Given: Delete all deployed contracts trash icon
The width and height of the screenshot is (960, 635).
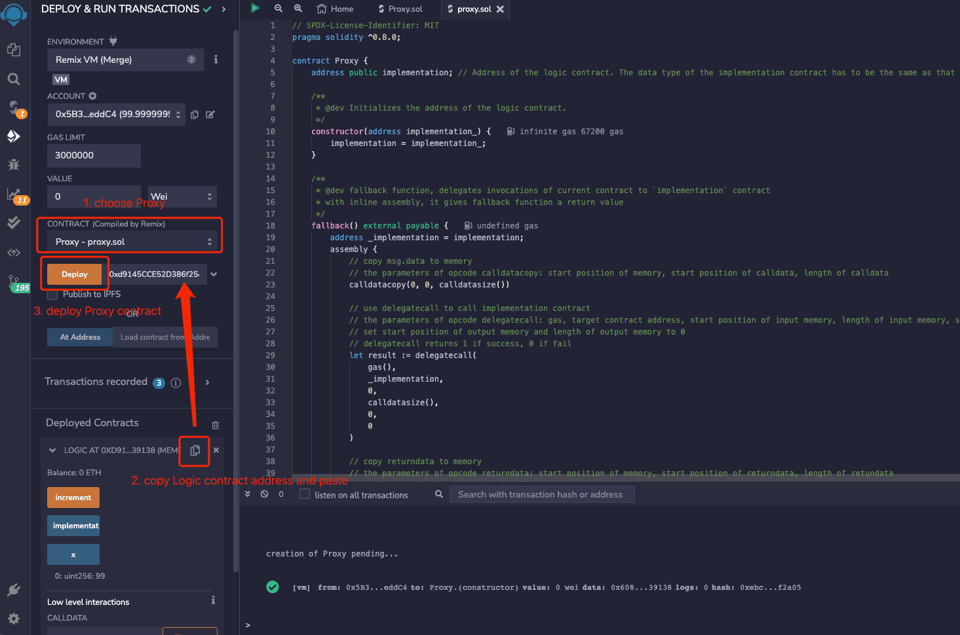Looking at the screenshot, I should tap(216, 425).
